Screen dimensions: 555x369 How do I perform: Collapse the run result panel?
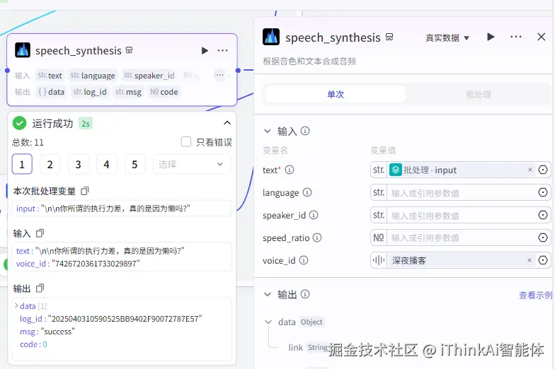click(227, 123)
